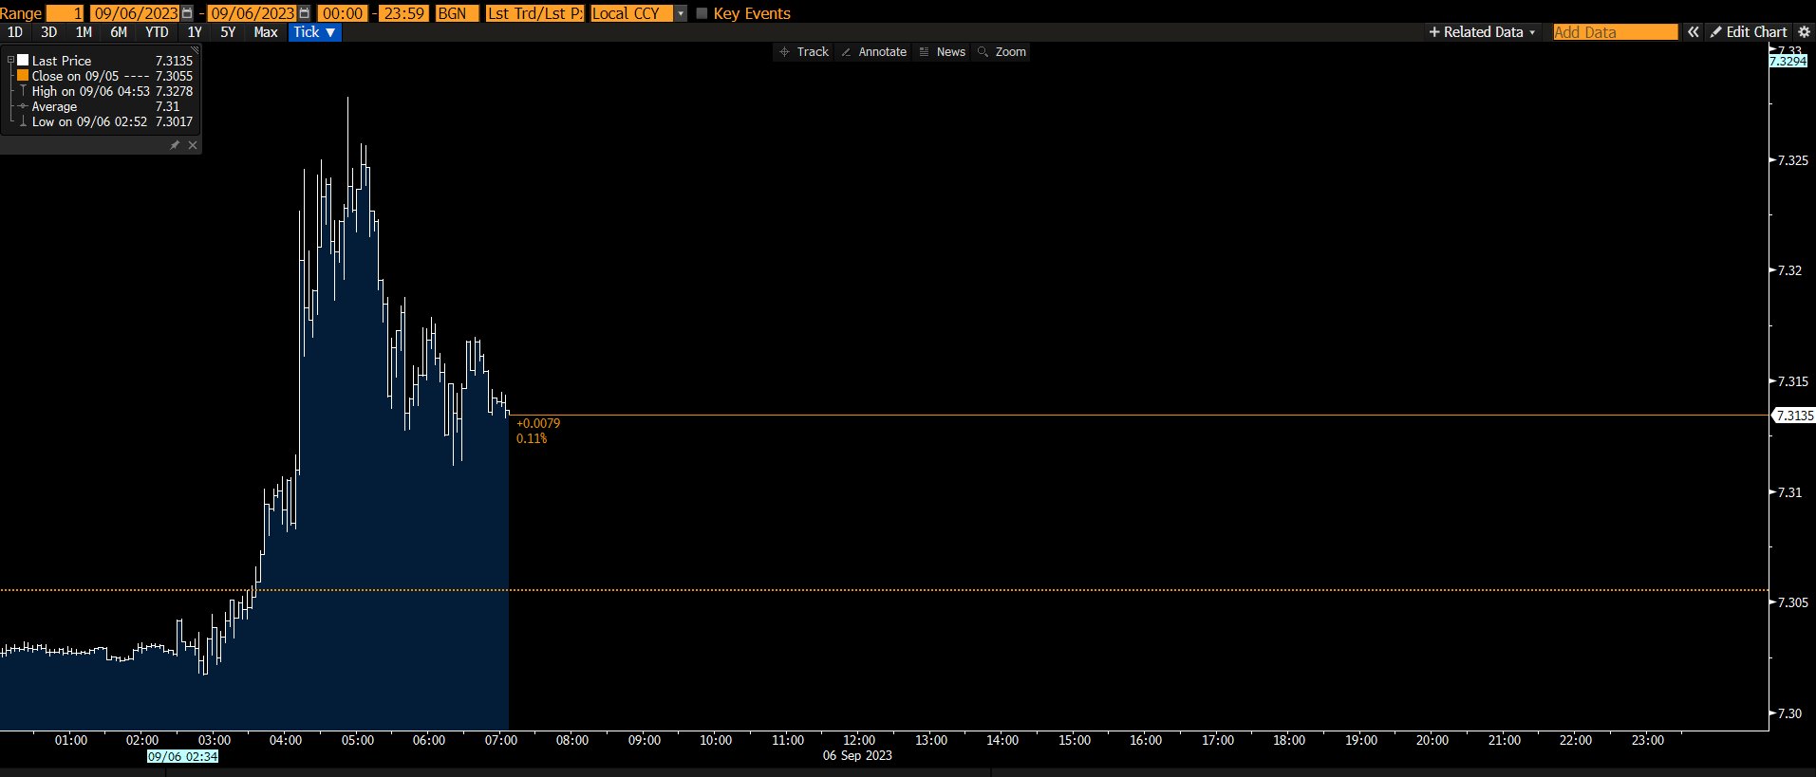Show News on the chart

click(942, 52)
